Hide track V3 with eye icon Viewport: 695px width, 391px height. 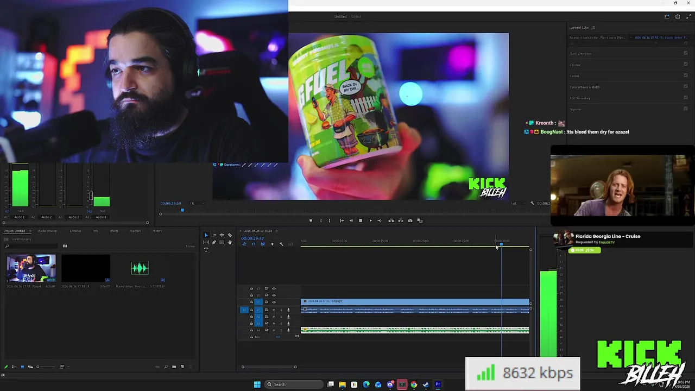click(x=274, y=288)
